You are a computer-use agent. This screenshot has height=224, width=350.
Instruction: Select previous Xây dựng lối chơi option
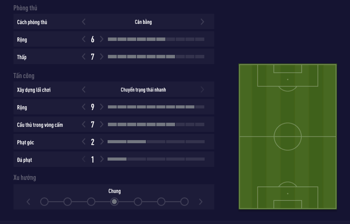coord(84,90)
